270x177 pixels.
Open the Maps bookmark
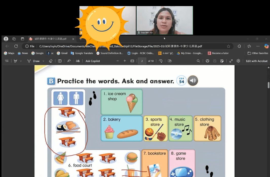[x=9, y=53]
